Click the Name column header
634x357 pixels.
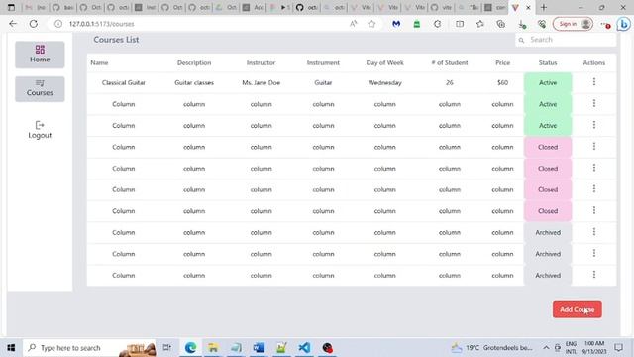coord(99,63)
